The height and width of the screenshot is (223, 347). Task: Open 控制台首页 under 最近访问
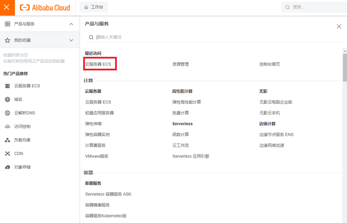coord(269,64)
